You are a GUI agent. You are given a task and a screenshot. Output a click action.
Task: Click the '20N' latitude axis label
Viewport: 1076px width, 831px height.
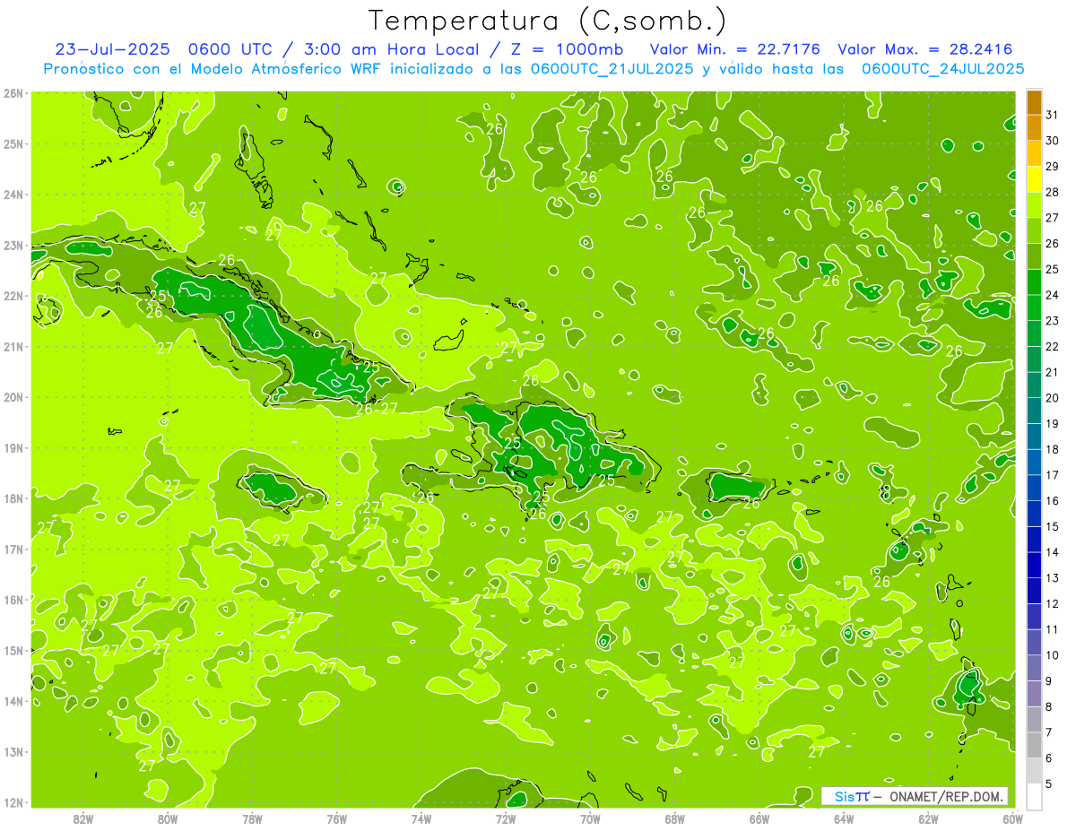point(13,397)
